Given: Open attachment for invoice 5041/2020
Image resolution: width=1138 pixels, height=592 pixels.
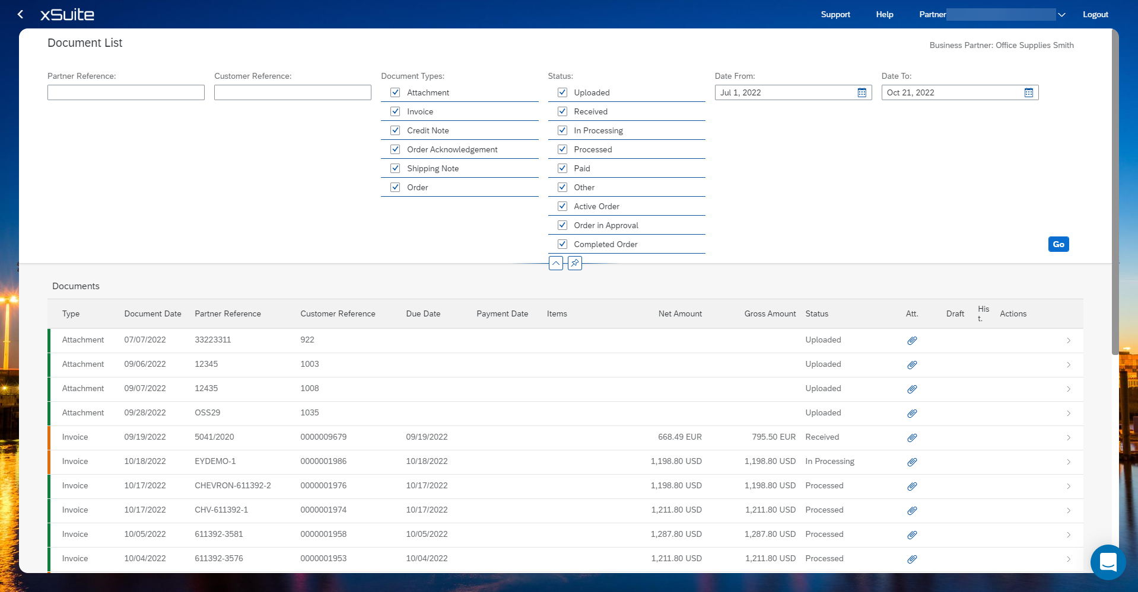Looking at the screenshot, I should tap(912, 437).
